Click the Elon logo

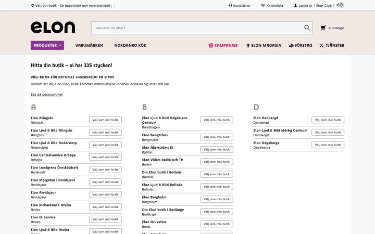[x=53, y=27]
